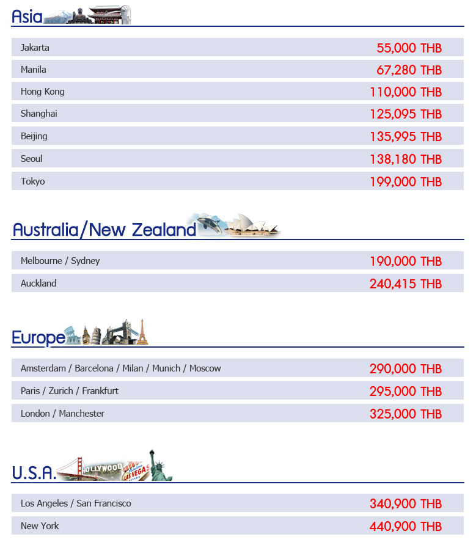Select the Australia/New Zealand section heading

coord(104,230)
